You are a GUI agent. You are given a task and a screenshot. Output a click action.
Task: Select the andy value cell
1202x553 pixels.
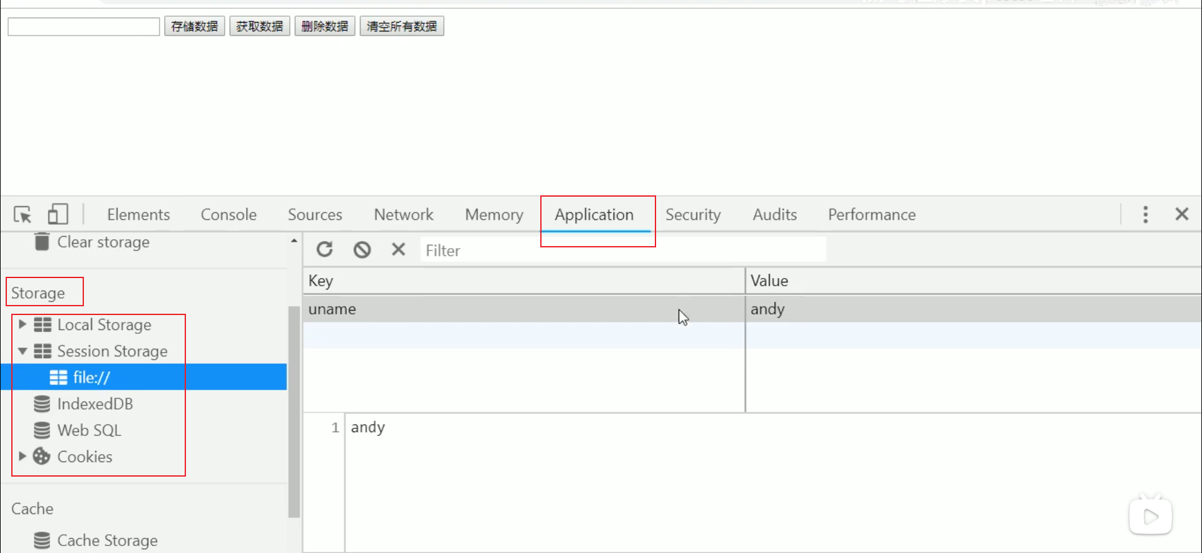[973, 309]
